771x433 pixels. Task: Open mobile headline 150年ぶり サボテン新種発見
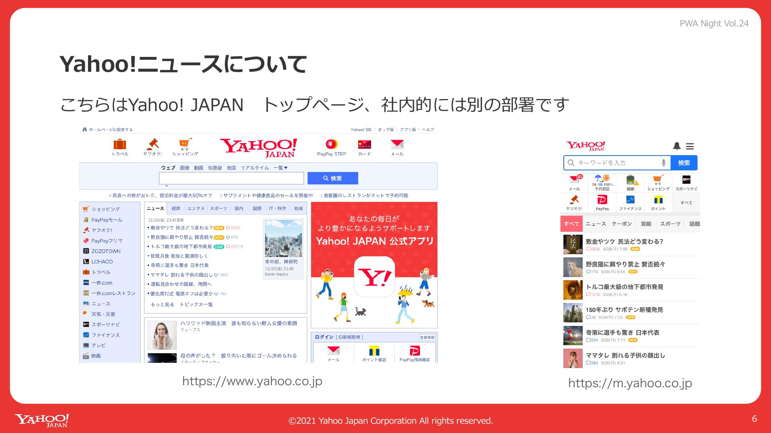[x=624, y=310]
